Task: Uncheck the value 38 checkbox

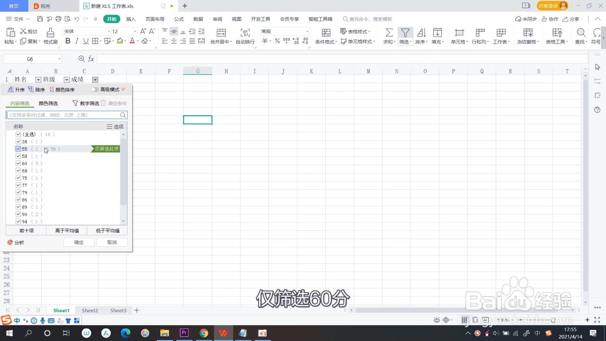Action: (18, 141)
